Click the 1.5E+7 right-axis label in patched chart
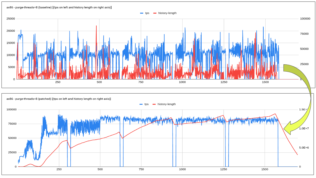The width and height of the screenshot is (316, 178). click(304, 110)
